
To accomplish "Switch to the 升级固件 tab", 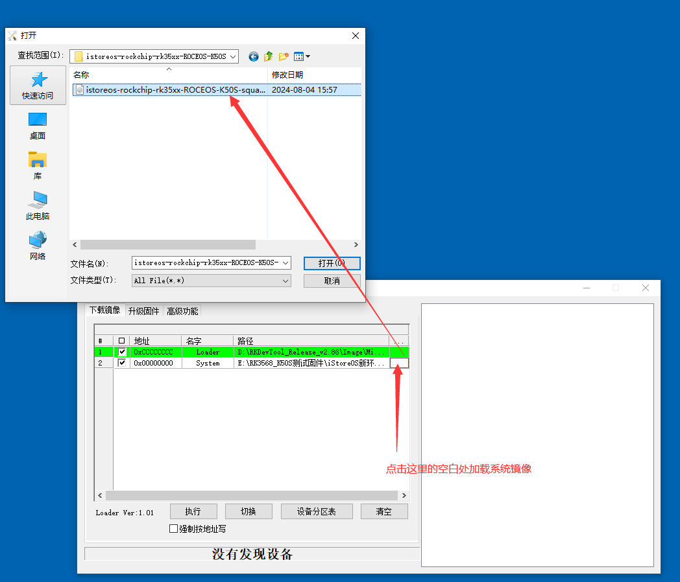I will pyautogui.click(x=143, y=311).
